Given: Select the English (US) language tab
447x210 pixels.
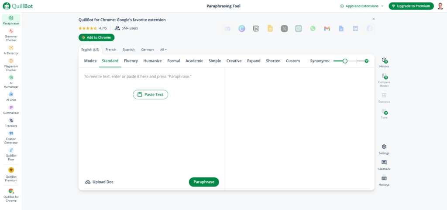Looking at the screenshot, I should [90, 50].
